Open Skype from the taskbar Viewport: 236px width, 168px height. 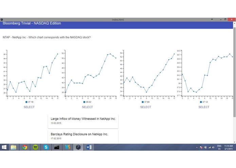46,147
